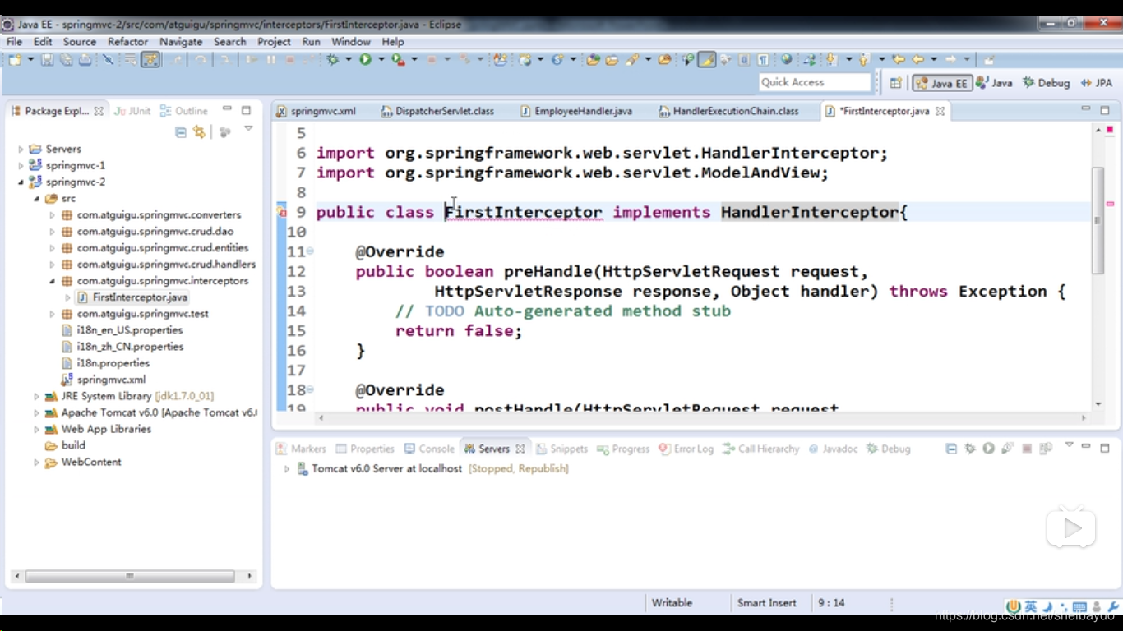Click the Open Perspective icon
The height and width of the screenshot is (631, 1123).
[x=896, y=83]
